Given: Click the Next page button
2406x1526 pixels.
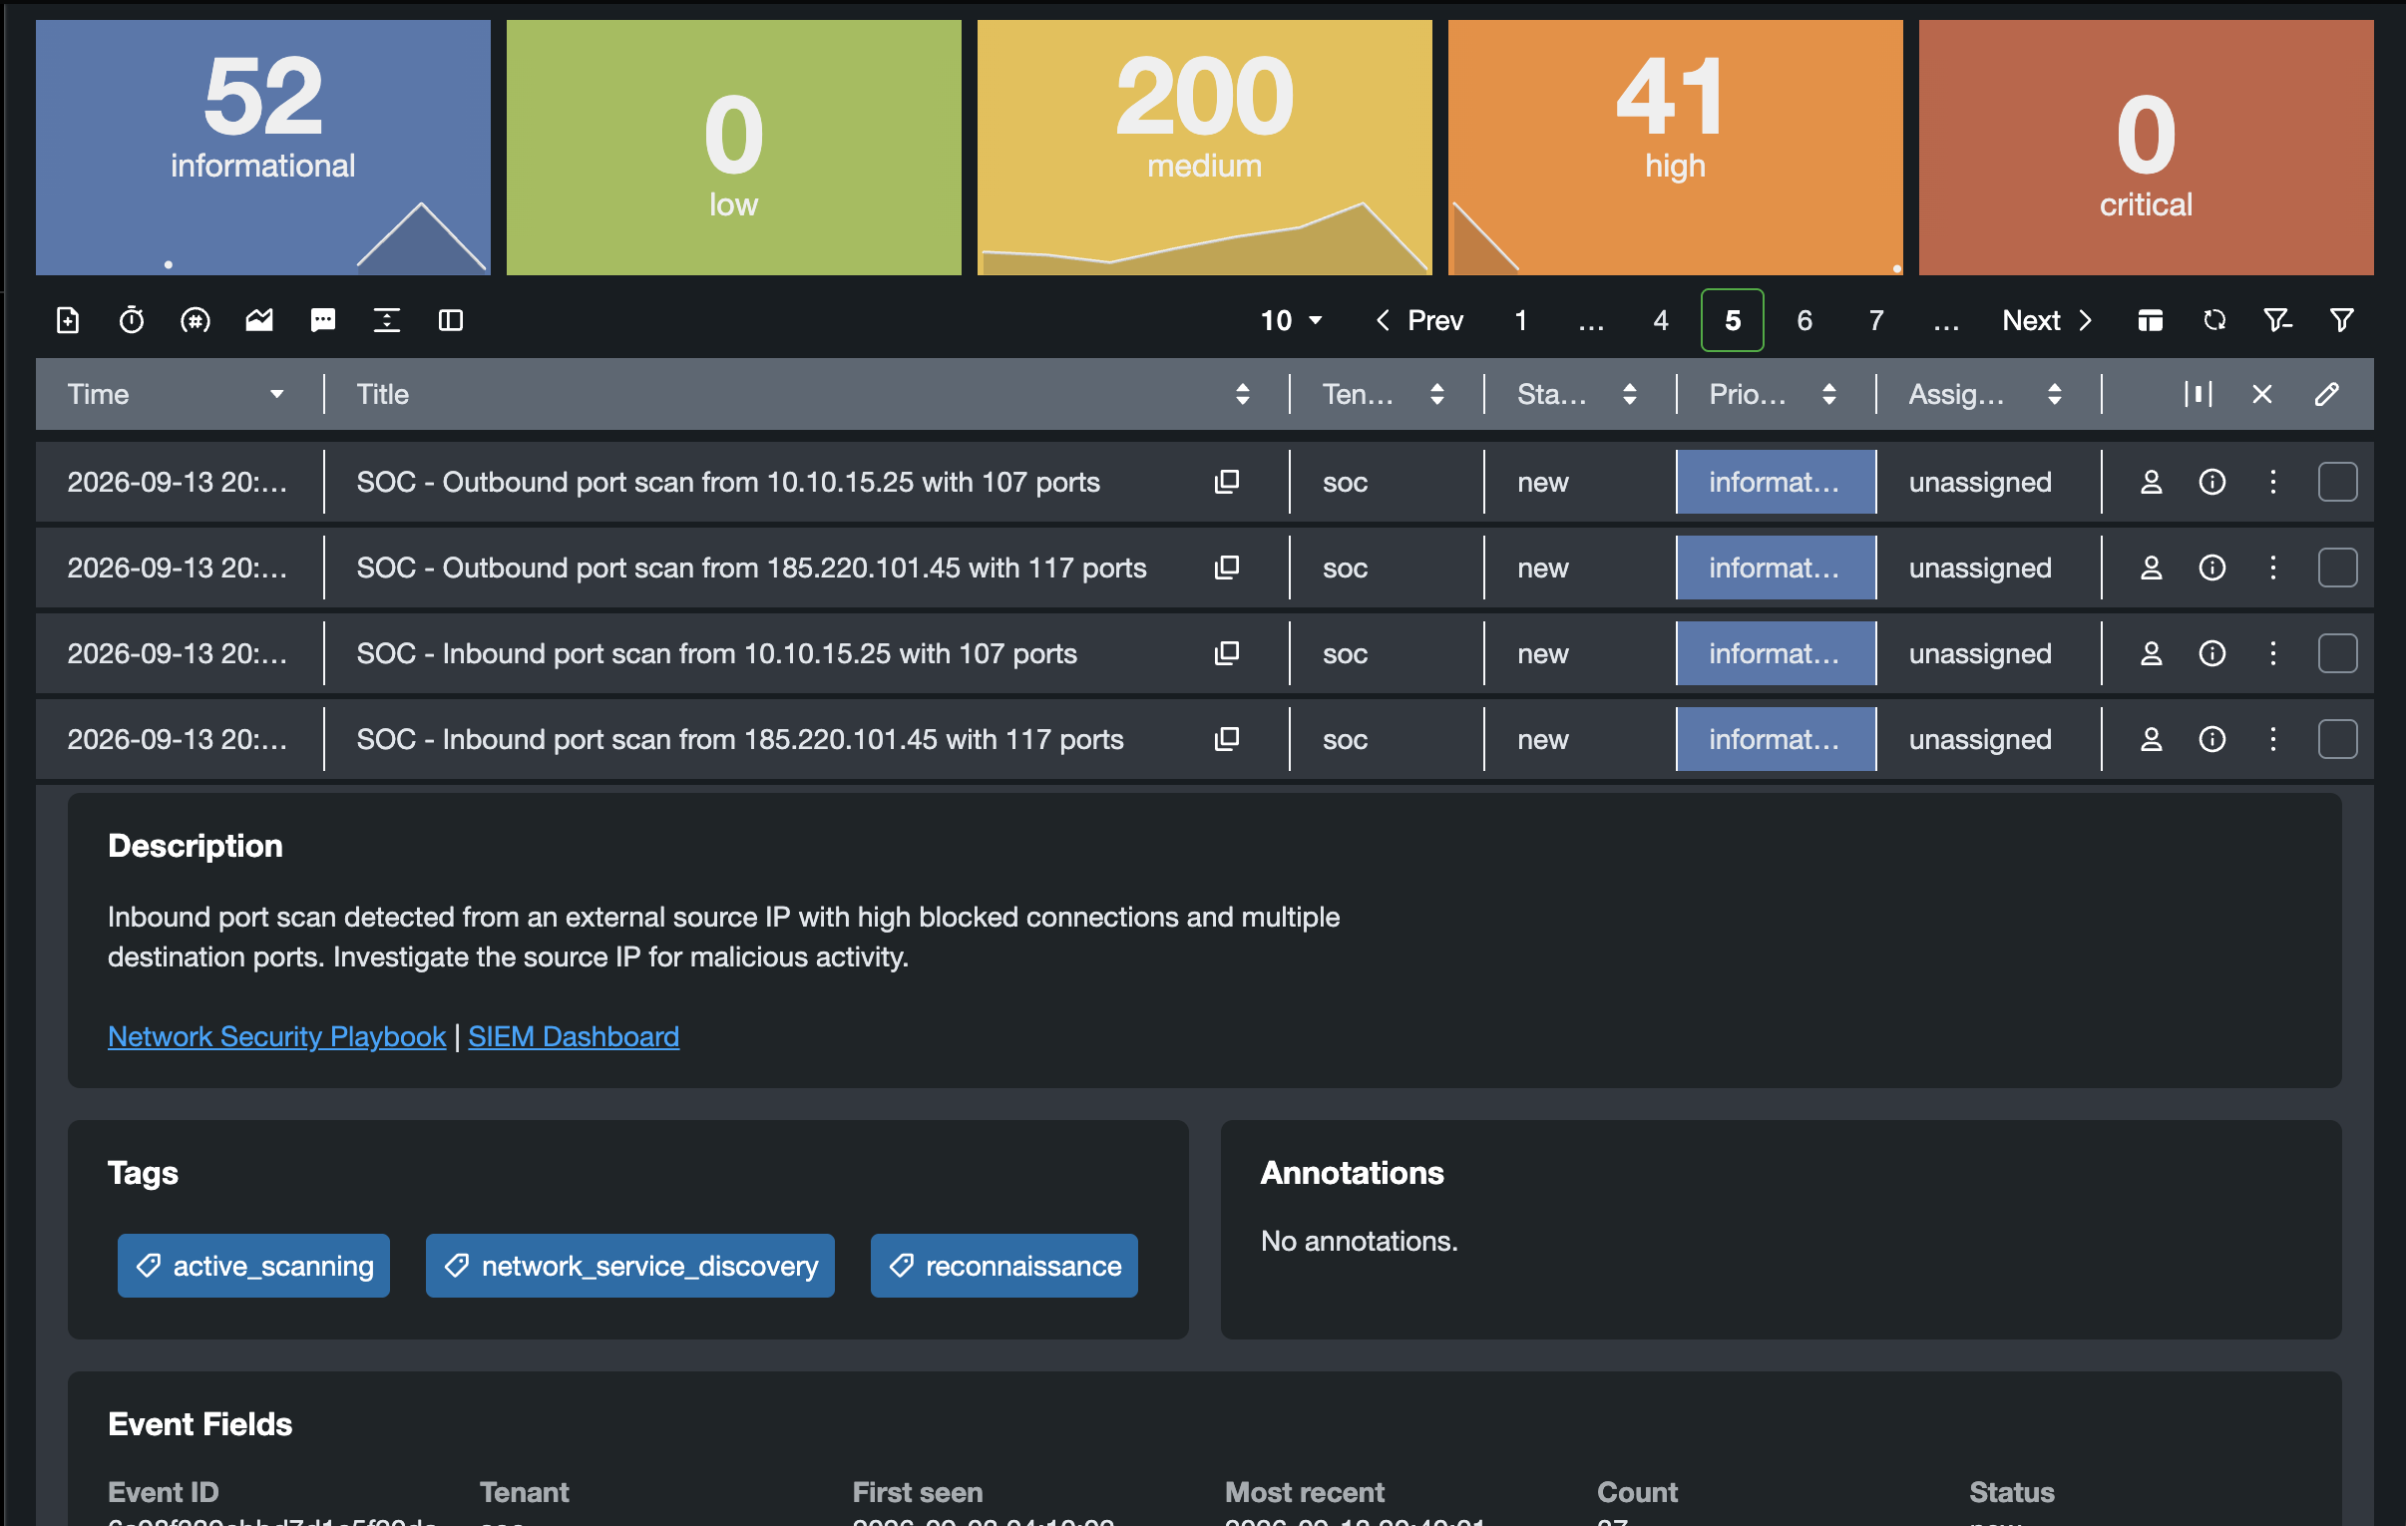Looking at the screenshot, I should (x=2047, y=320).
